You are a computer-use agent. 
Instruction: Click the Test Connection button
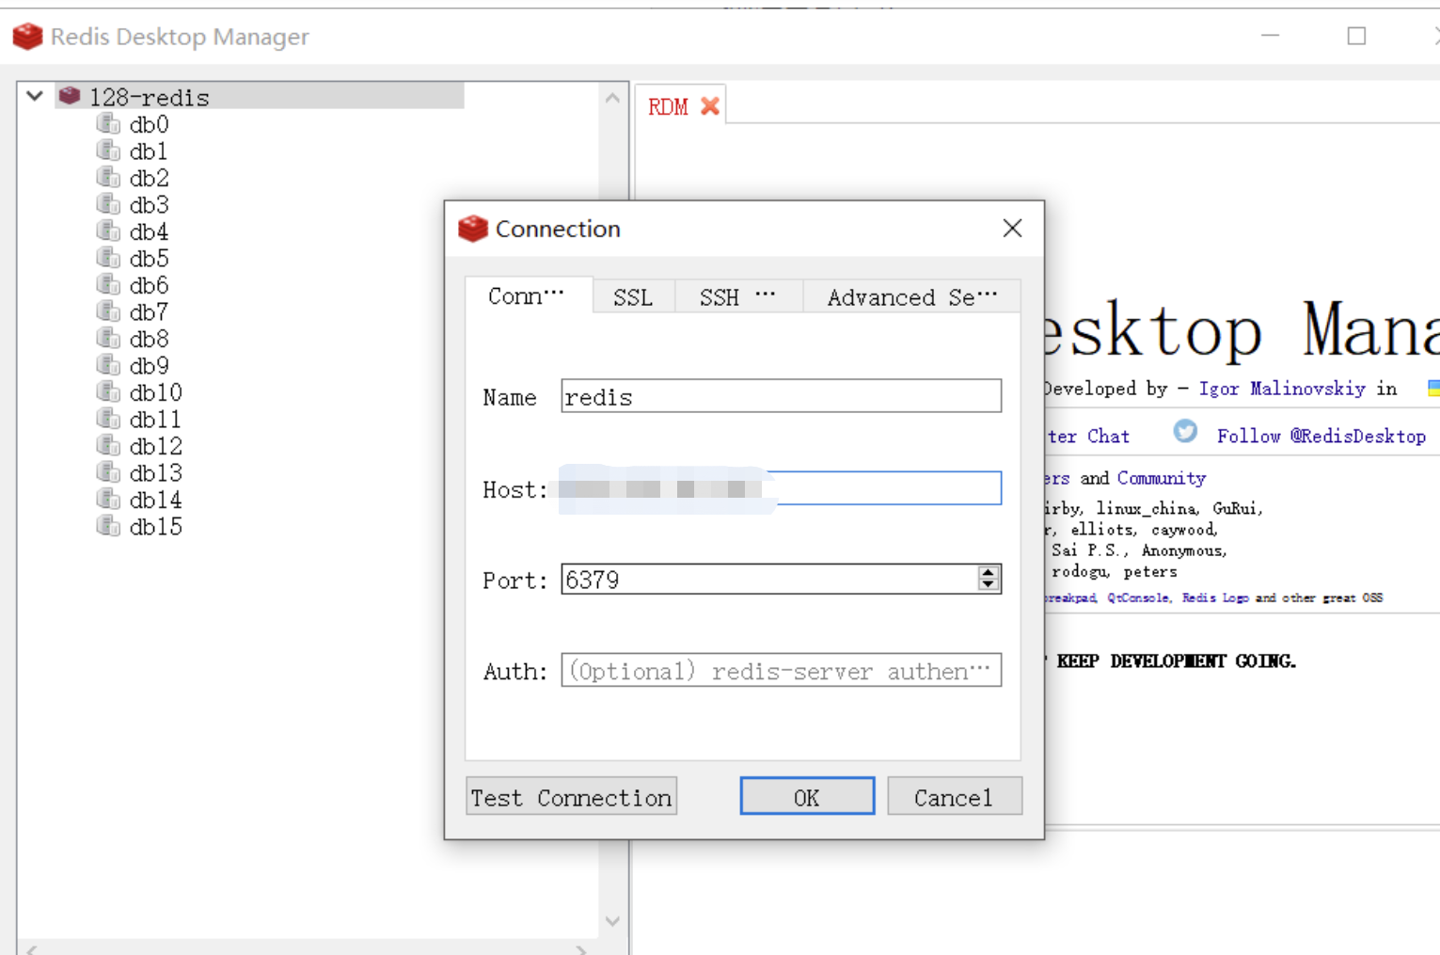(x=571, y=797)
